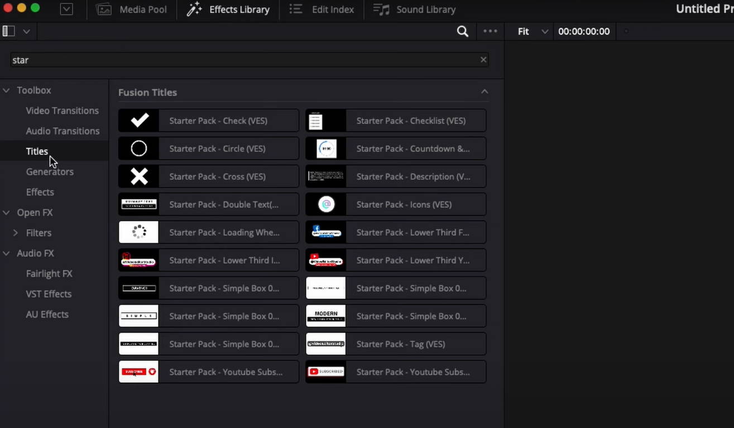Collapse the Fusion Titles group
Viewport: 734px width, 428px height.
tap(484, 91)
